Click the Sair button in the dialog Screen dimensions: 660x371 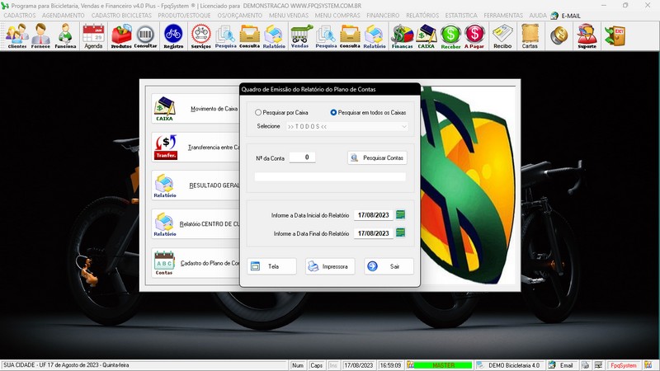389,266
